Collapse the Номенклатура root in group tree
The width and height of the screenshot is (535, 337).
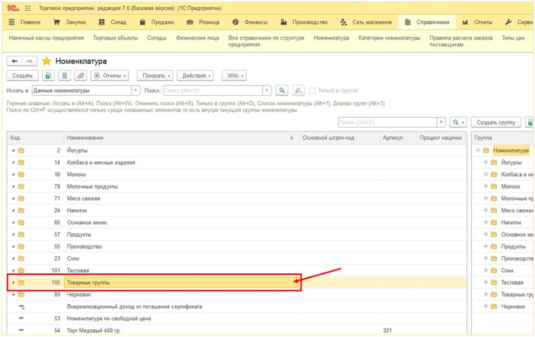[x=478, y=150]
